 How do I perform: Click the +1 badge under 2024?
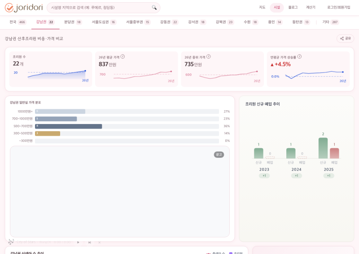tap(297, 176)
